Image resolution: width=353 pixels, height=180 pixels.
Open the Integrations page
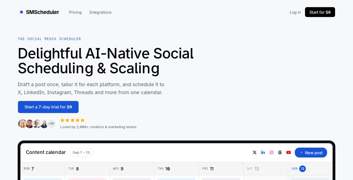[100, 12]
